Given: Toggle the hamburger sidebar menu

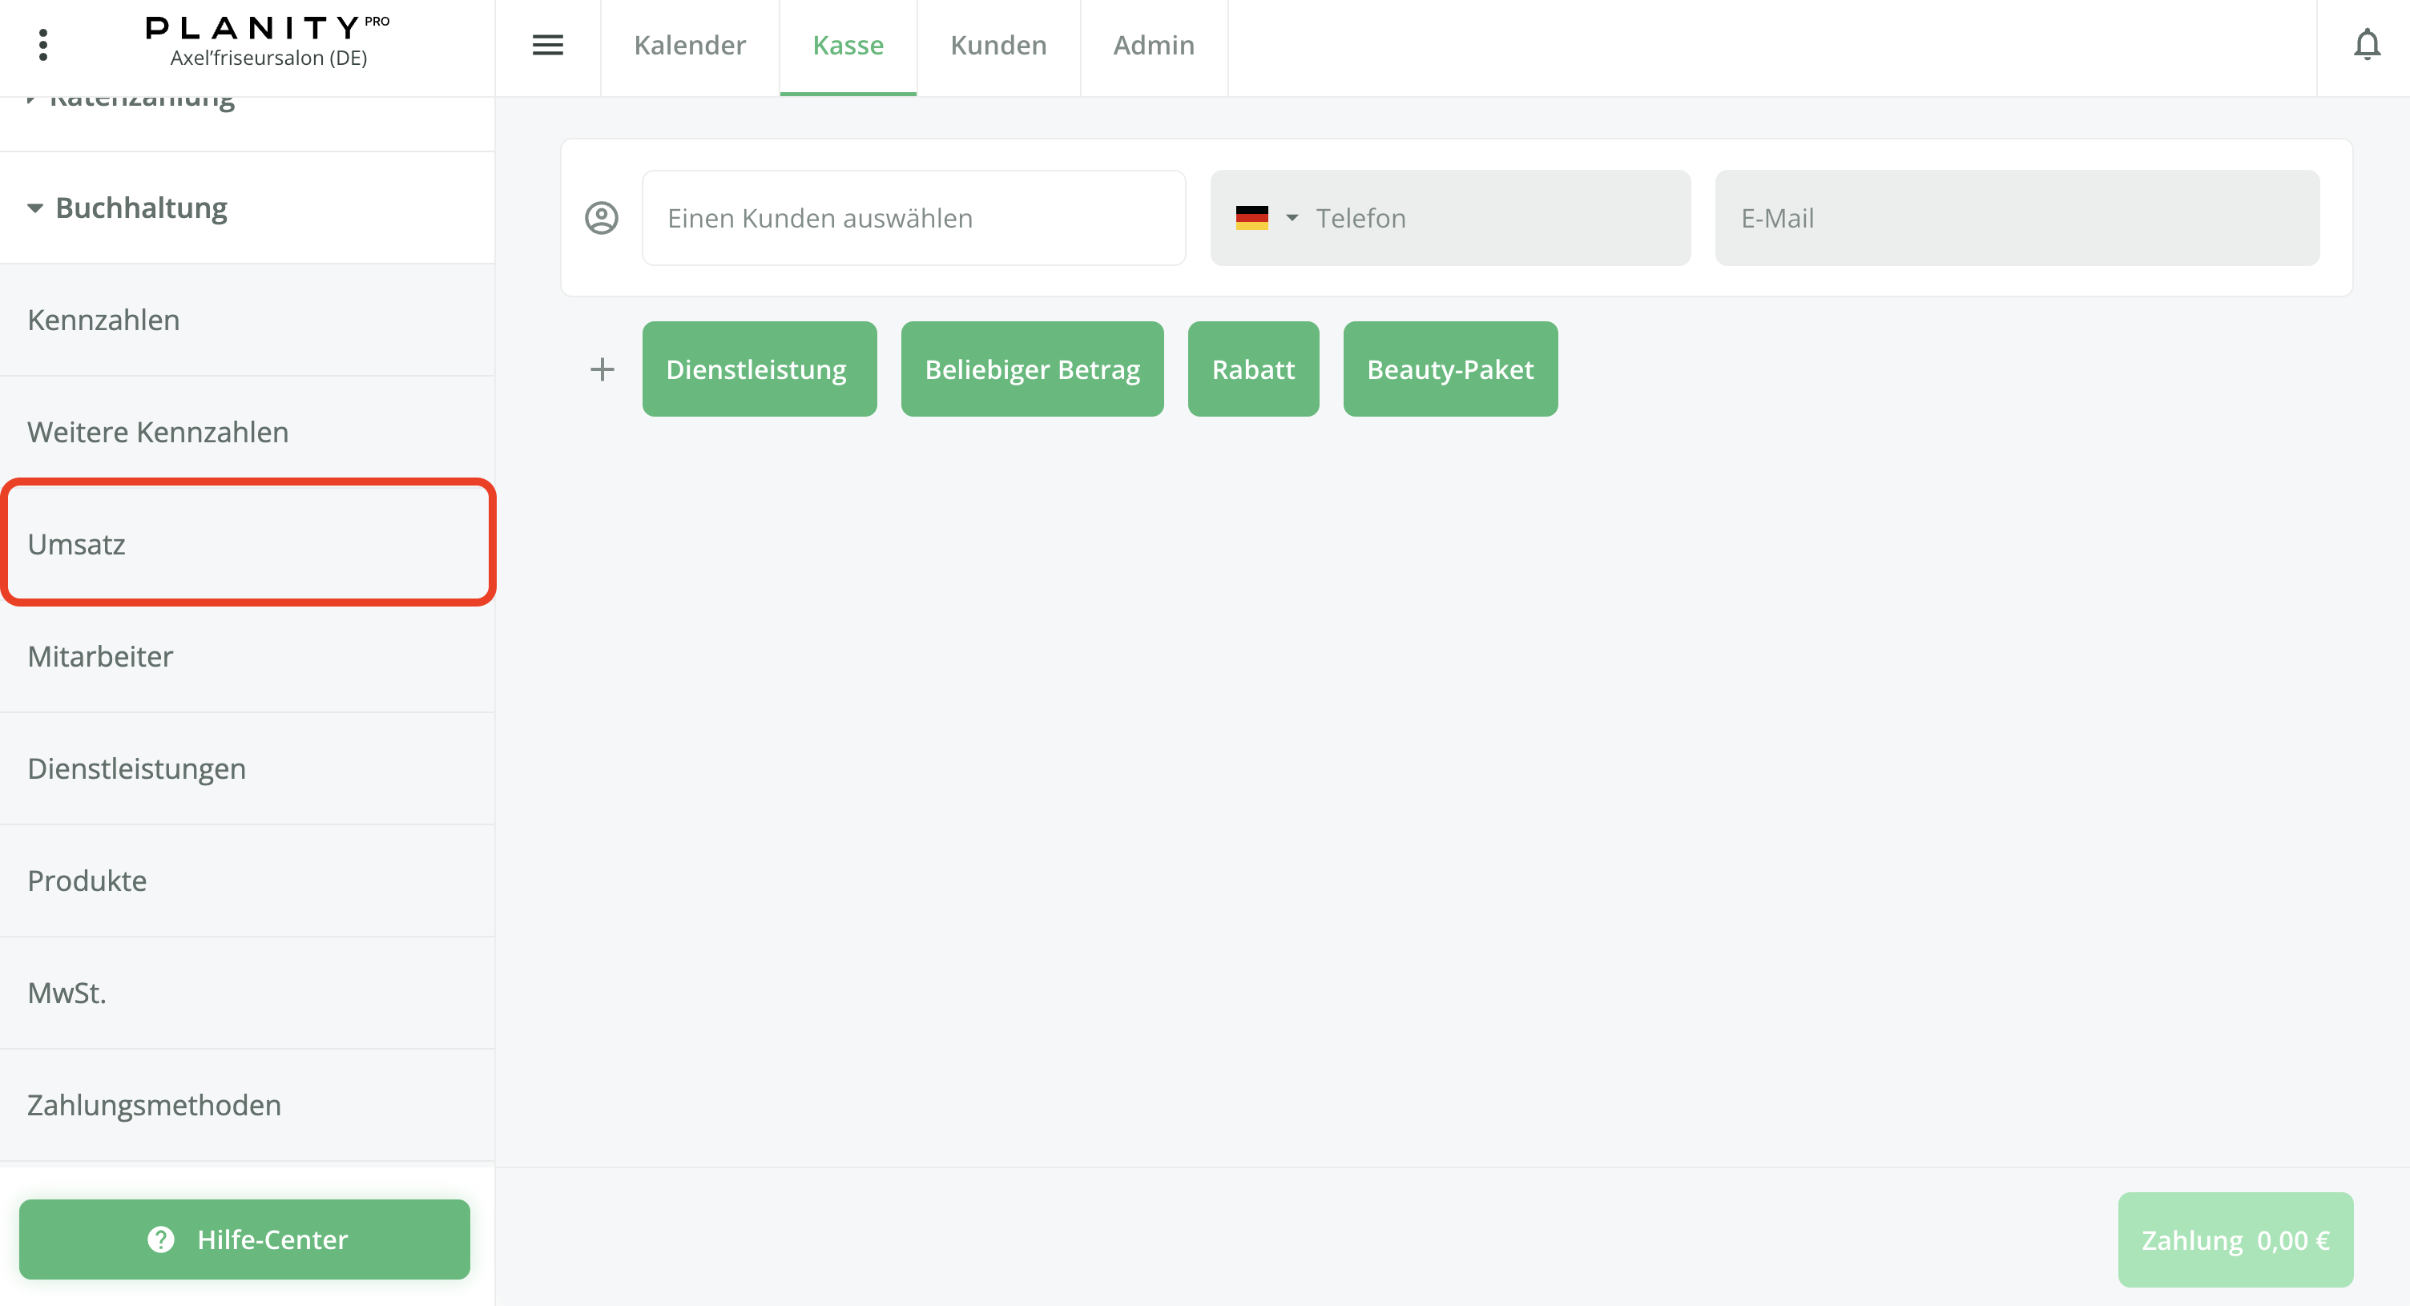Looking at the screenshot, I should (x=547, y=45).
